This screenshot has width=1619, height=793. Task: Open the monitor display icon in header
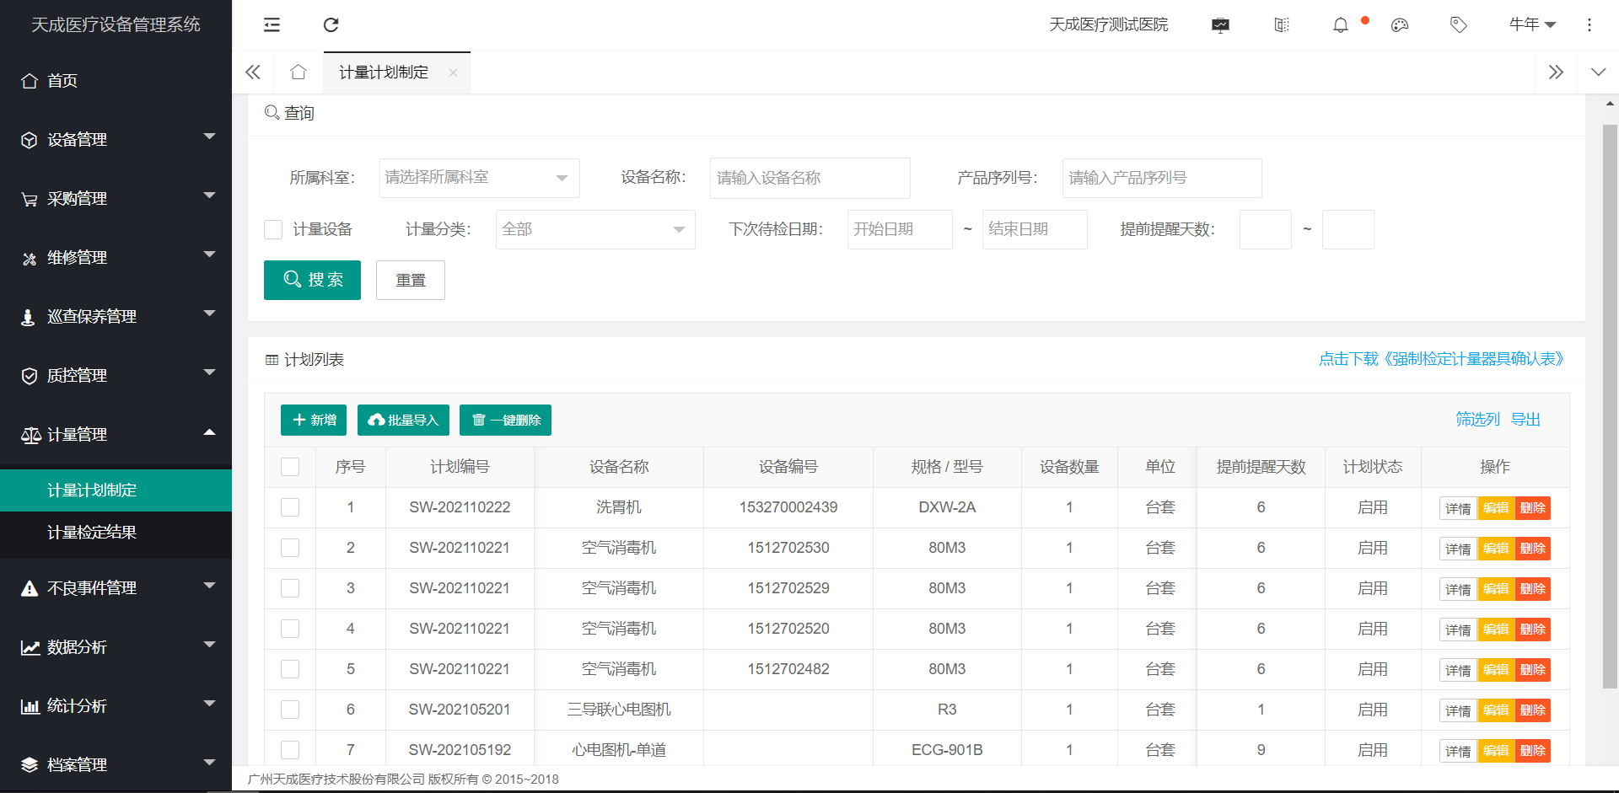point(1220,25)
